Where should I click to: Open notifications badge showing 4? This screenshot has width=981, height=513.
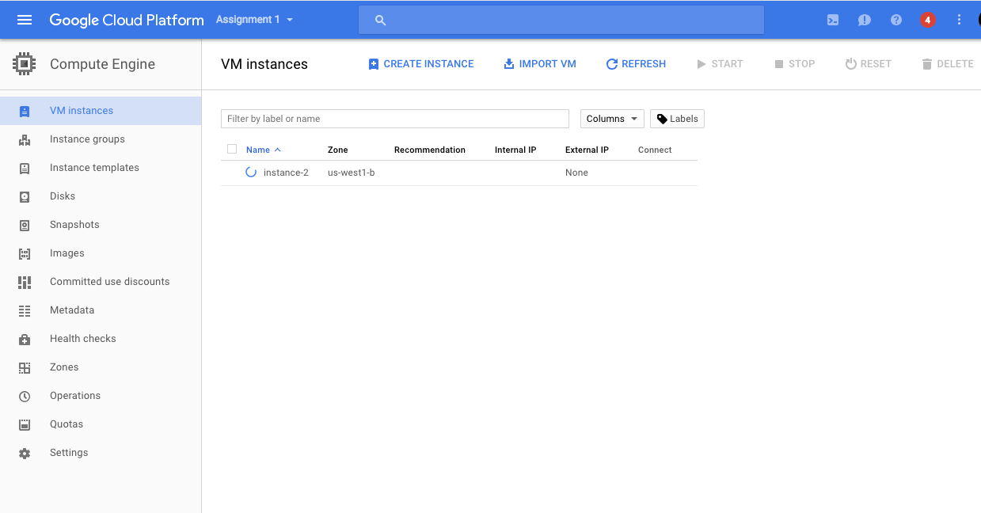pyautogui.click(x=927, y=20)
